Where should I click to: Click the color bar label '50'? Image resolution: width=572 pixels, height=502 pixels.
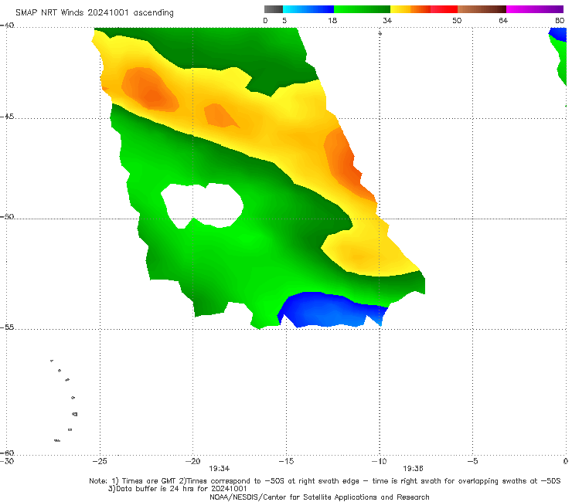[x=457, y=21]
